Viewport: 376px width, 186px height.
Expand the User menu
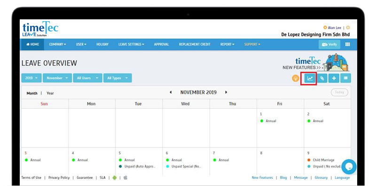(81, 44)
